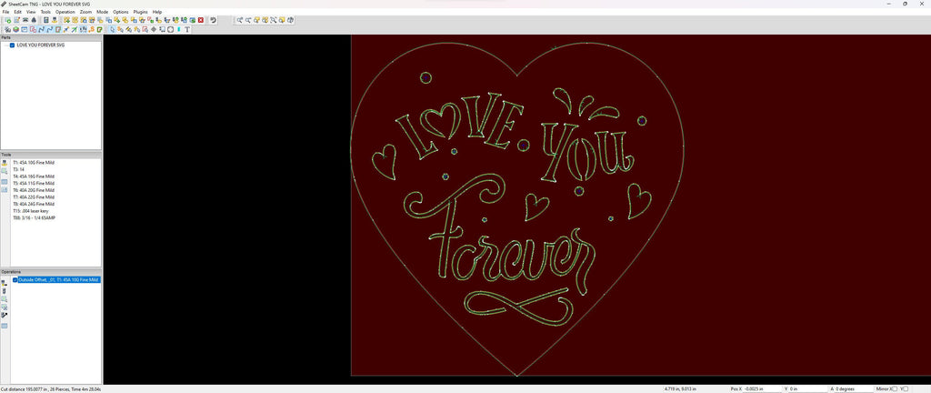This screenshot has height=393, width=931.
Task: Select the LOVE YOU FOREVER SVG part
Action: coord(40,45)
